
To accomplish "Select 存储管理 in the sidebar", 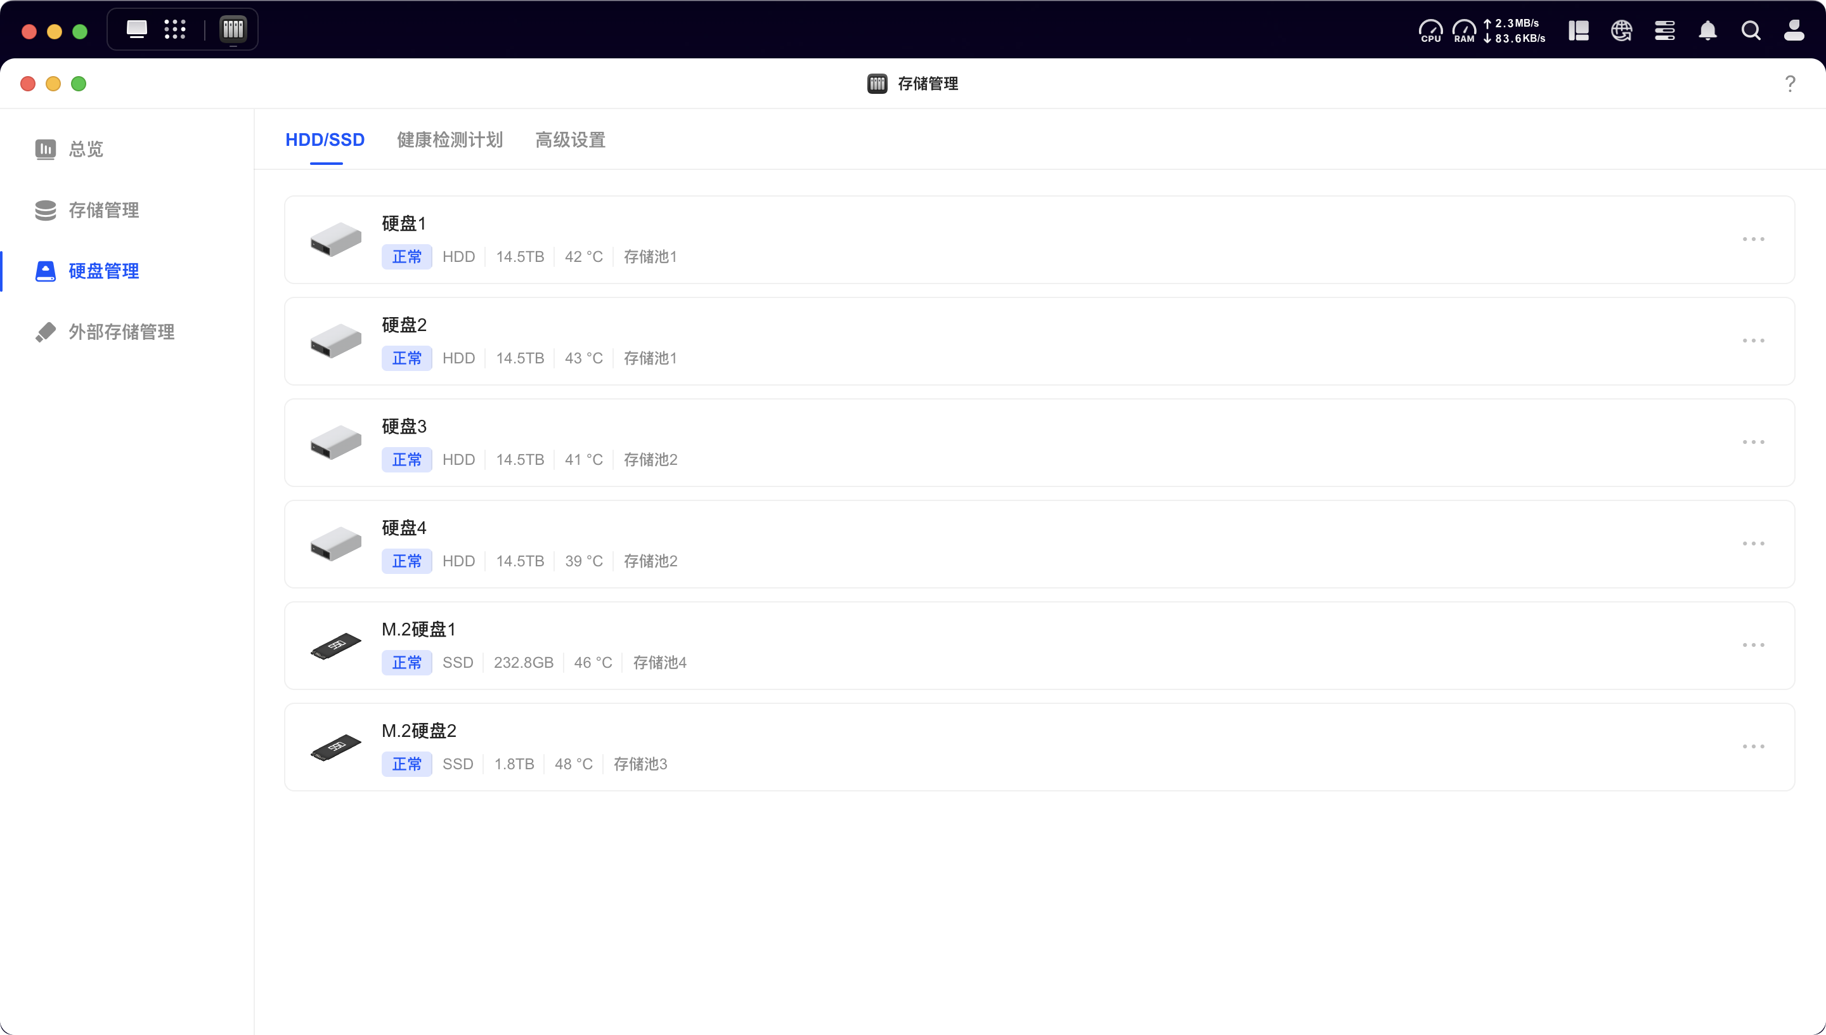I will coord(103,211).
